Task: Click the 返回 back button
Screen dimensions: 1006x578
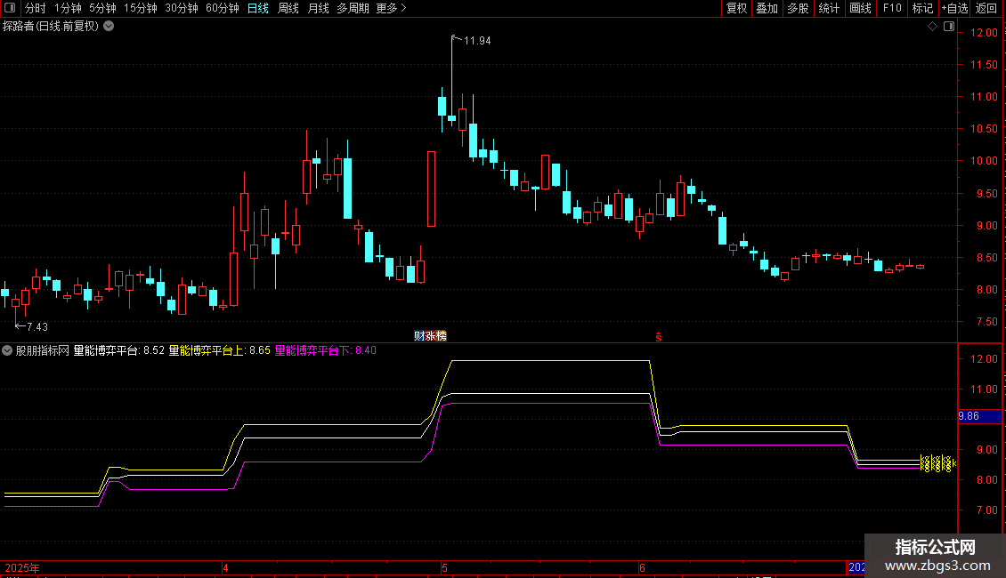Action: 986,8
